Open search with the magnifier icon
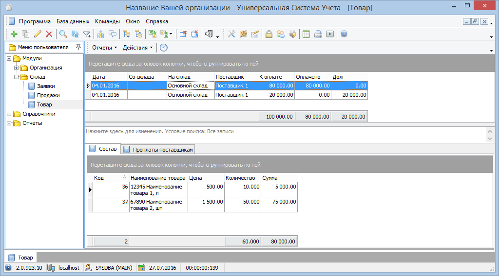The image size is (499, 276). pyautogui.click(x=63, y=34)
